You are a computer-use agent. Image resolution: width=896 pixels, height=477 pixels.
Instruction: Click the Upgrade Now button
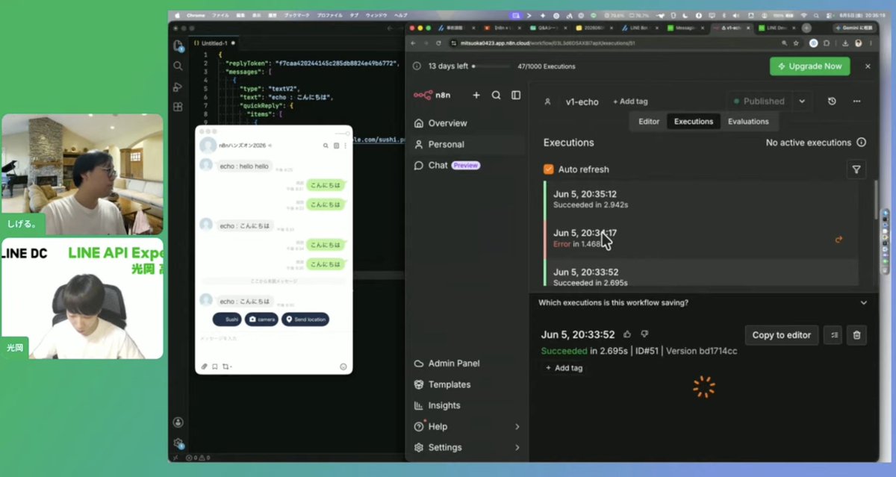pos(810,66)
